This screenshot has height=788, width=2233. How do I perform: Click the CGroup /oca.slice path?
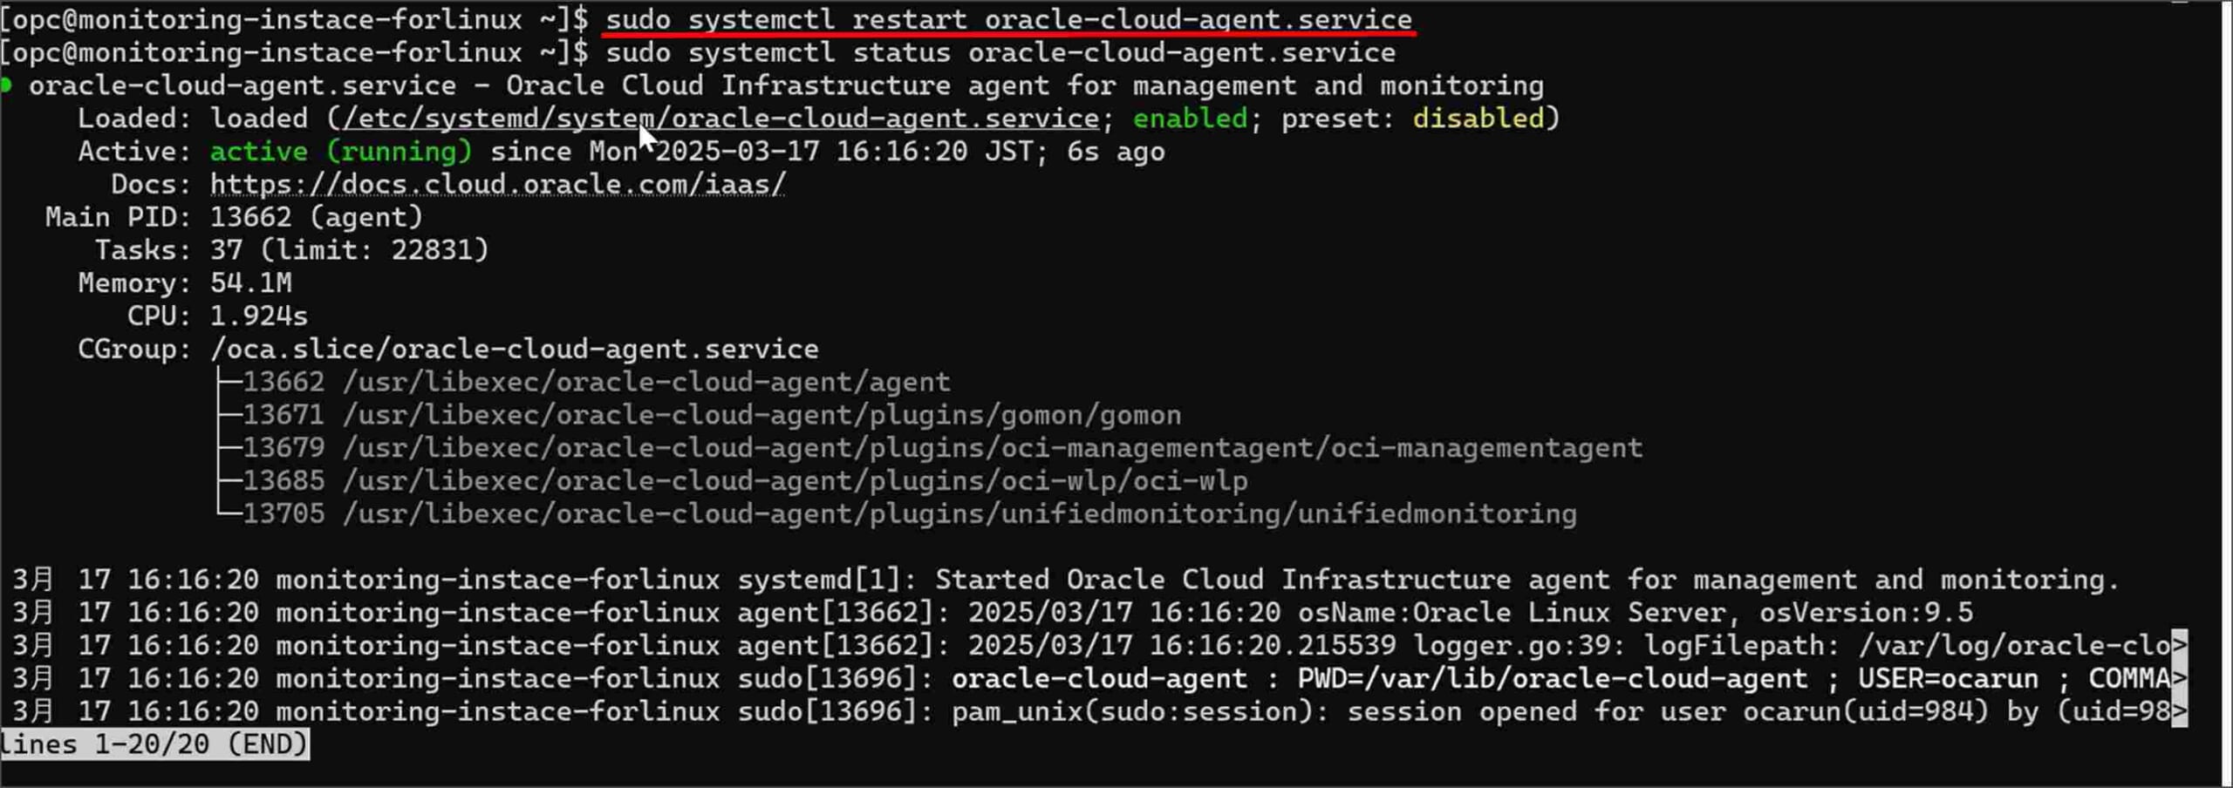pos(515,349)
